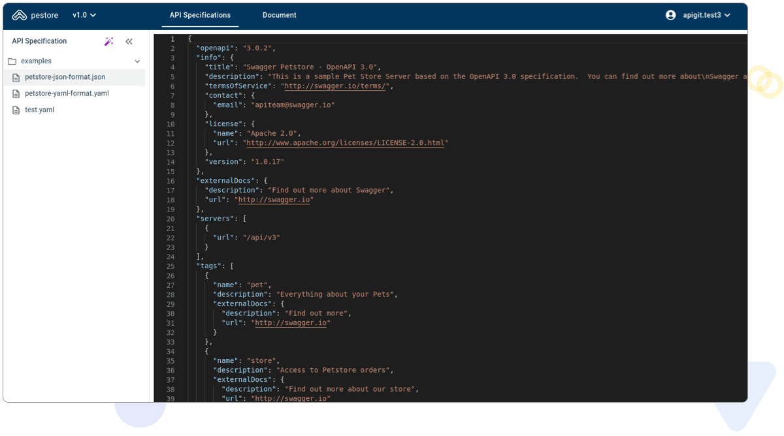Click the "contact" key in the editor
The image size is (784, 436).
pos(223,95)
